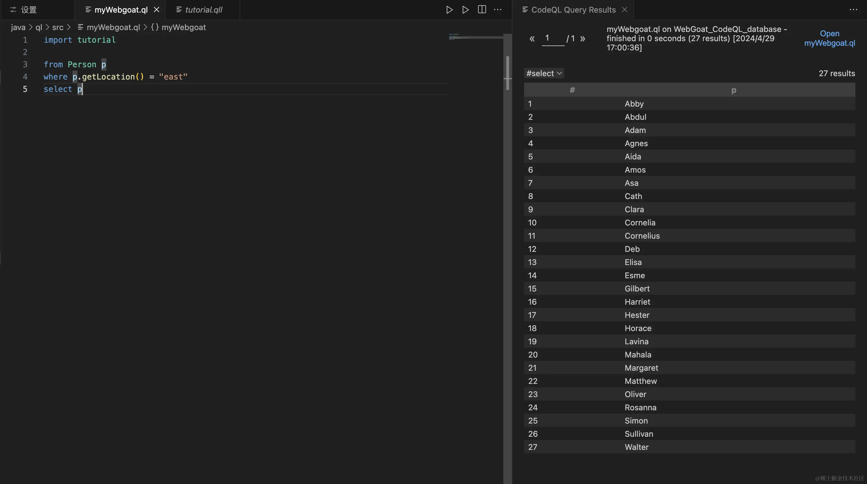Click the code minimap preview
Viewport: 867px width, 484px height.
(x=476, y=37)
